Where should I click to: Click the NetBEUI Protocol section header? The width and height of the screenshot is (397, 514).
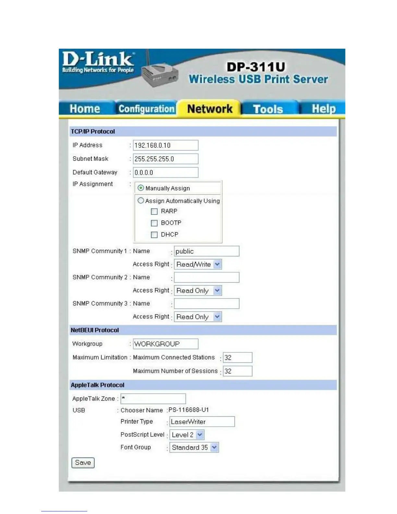click(x=203, y=330)
